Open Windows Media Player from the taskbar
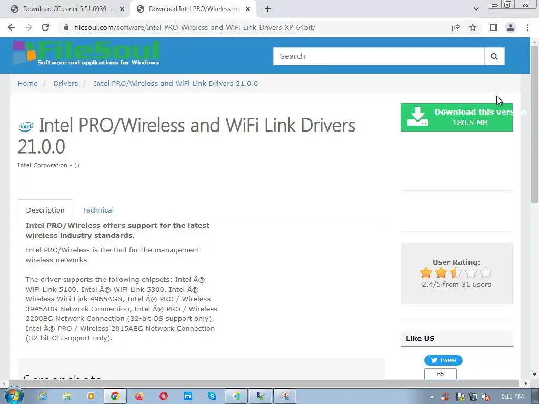The height and width of the screenshot is (404, 539). click(91, 396)
